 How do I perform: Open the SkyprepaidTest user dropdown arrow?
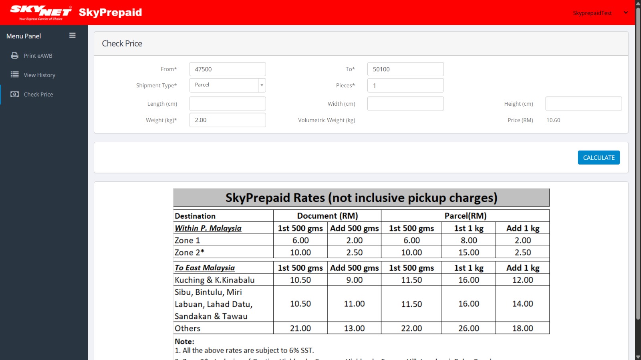[626, 13]
